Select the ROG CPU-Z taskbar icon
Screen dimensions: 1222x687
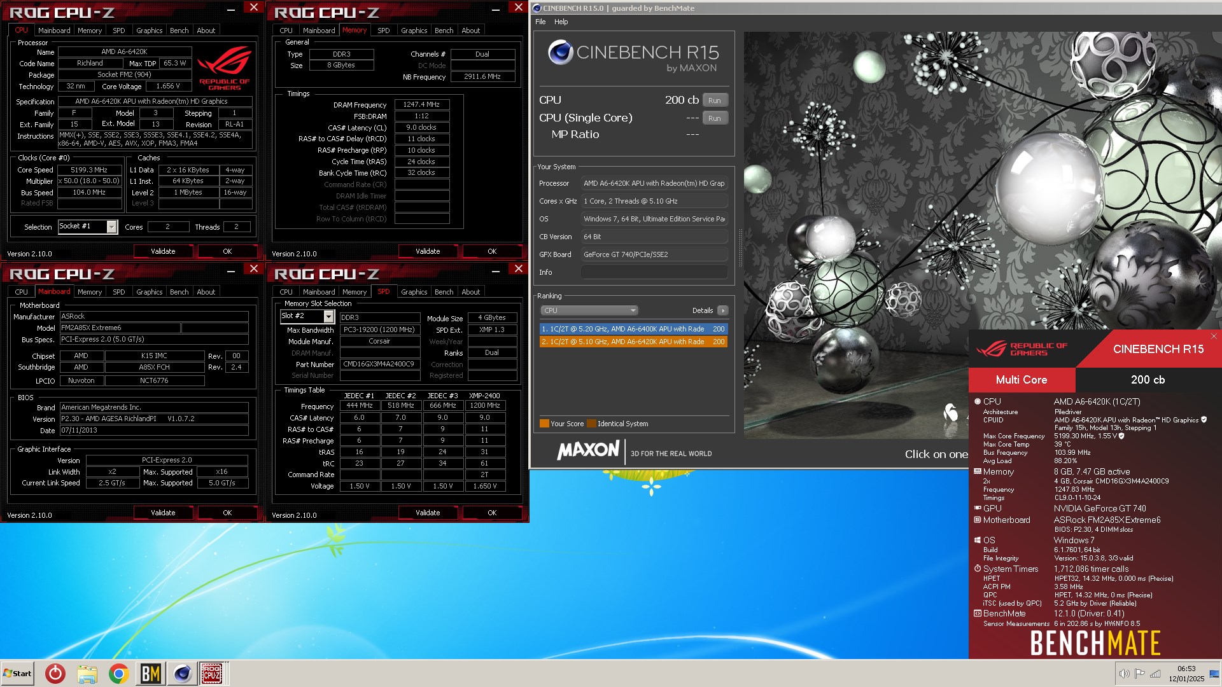[x=212, y=674]
